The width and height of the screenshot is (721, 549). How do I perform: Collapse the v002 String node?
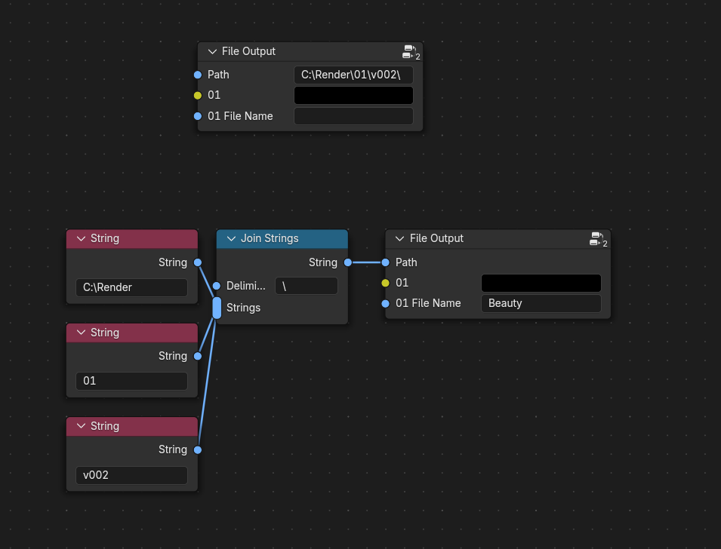(81, 426)
